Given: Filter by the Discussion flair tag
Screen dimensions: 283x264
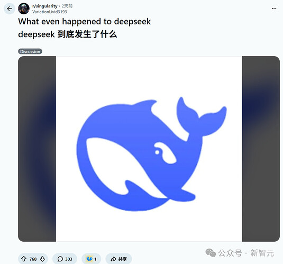Looking at the screenshot, I should tap(30, 51).
